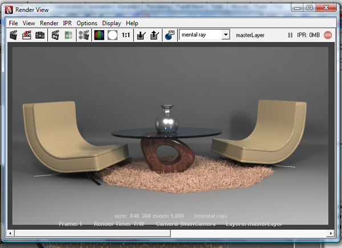The height and width of the screenshot is (248, 342).
Task: Click the red stop IPR icon
Action: click(328, 35)
